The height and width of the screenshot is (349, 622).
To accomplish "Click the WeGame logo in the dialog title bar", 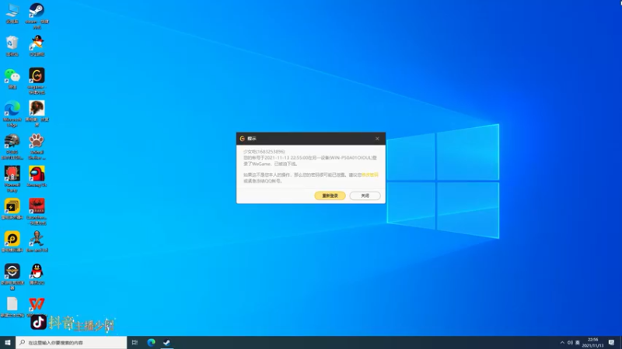I will click(243, 139).
